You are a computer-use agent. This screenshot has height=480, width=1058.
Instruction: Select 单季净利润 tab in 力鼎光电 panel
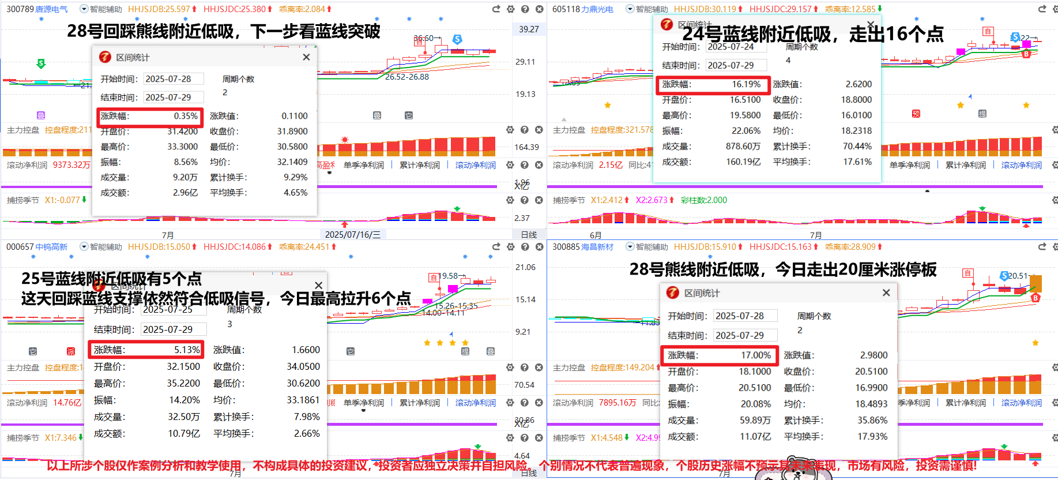pos(910,165)
